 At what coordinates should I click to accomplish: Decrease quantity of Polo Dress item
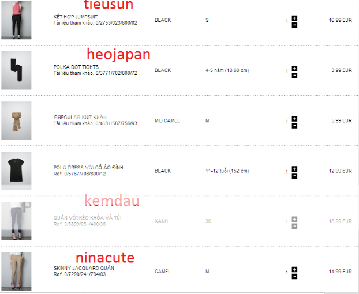(294, 176)
